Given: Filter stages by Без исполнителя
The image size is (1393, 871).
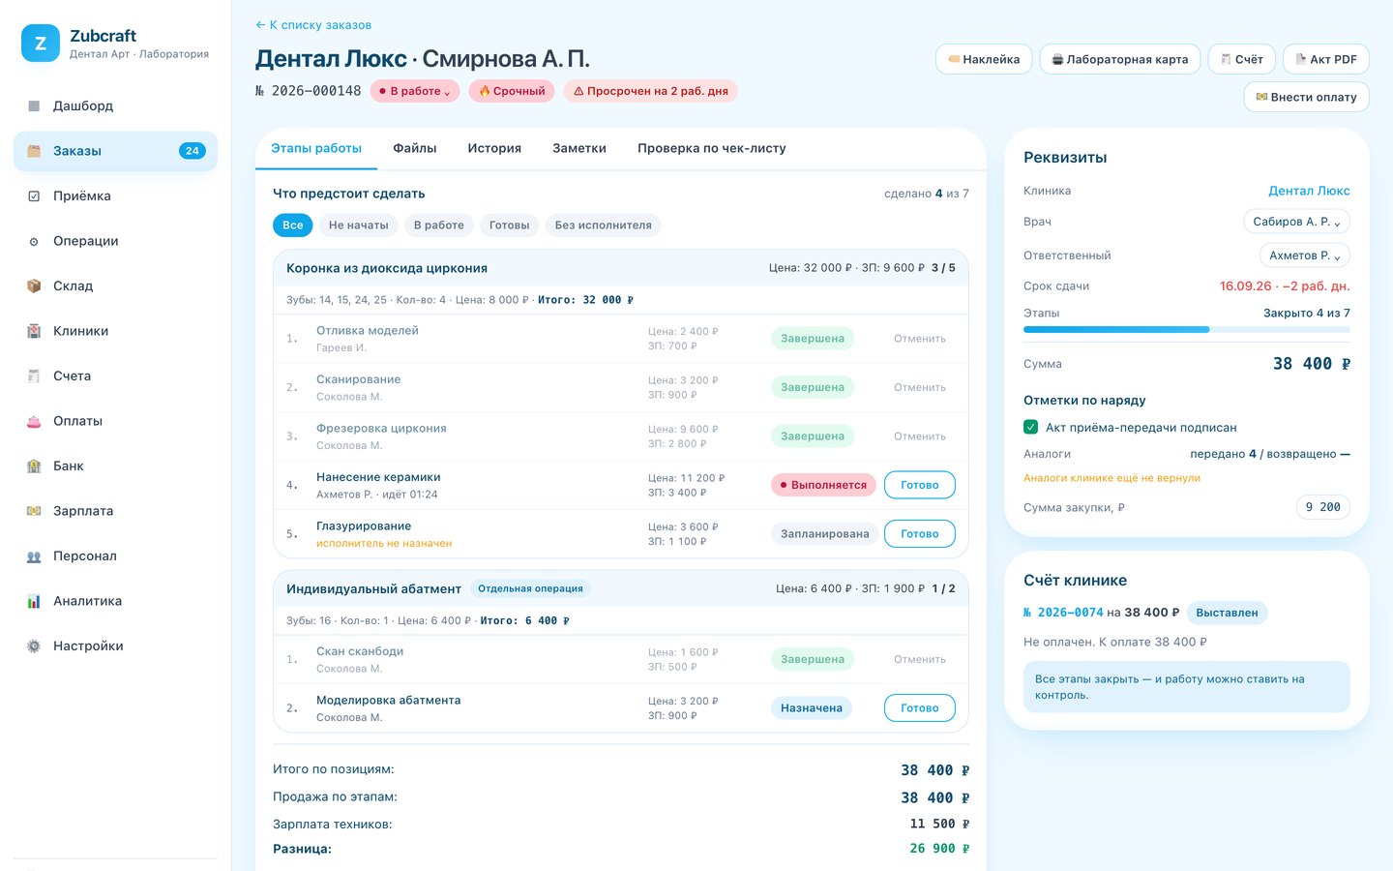Looking at the screenshot, I should click(604, 225).
